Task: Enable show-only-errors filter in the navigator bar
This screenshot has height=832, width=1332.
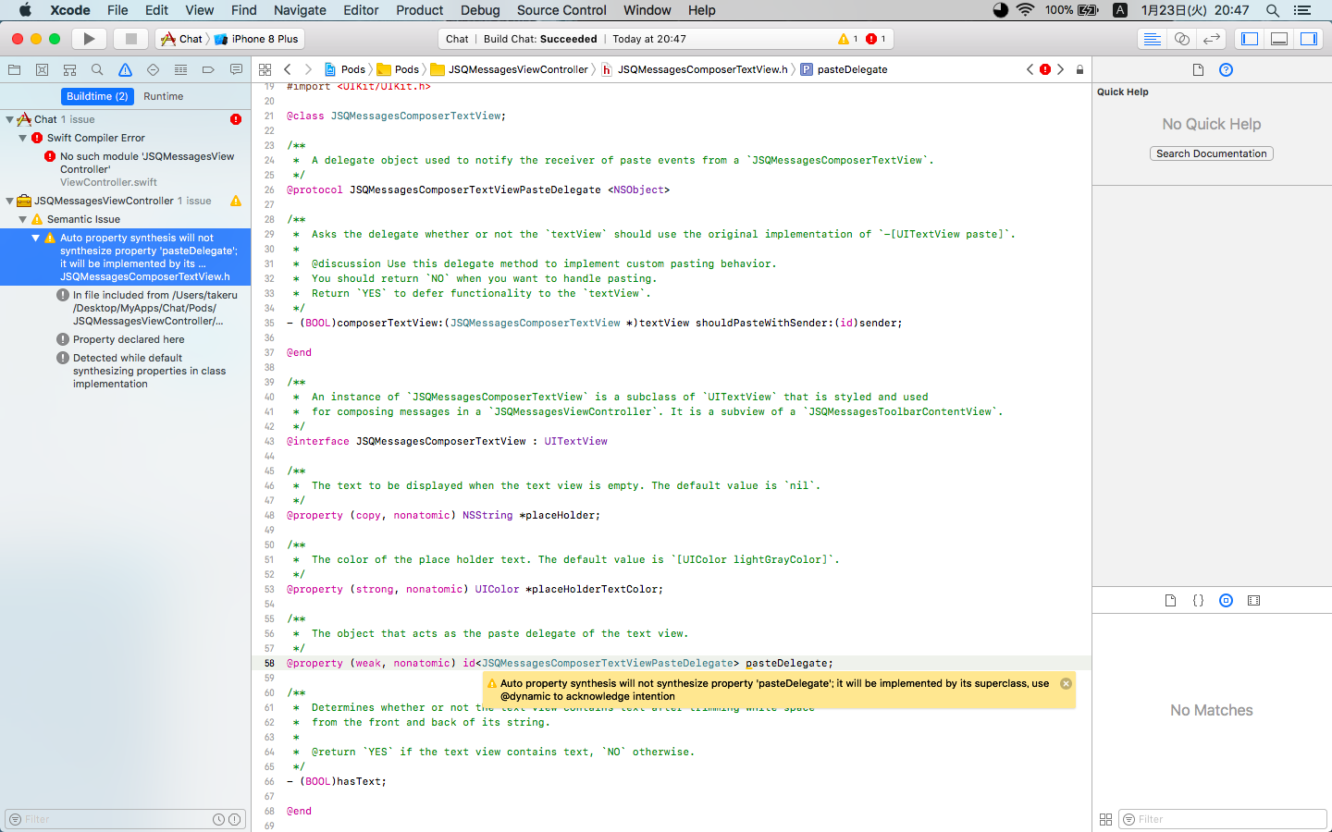Action: (233, 819)
